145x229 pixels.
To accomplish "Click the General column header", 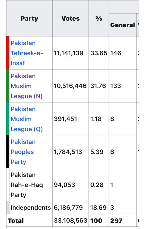I will tap(123, 25).
